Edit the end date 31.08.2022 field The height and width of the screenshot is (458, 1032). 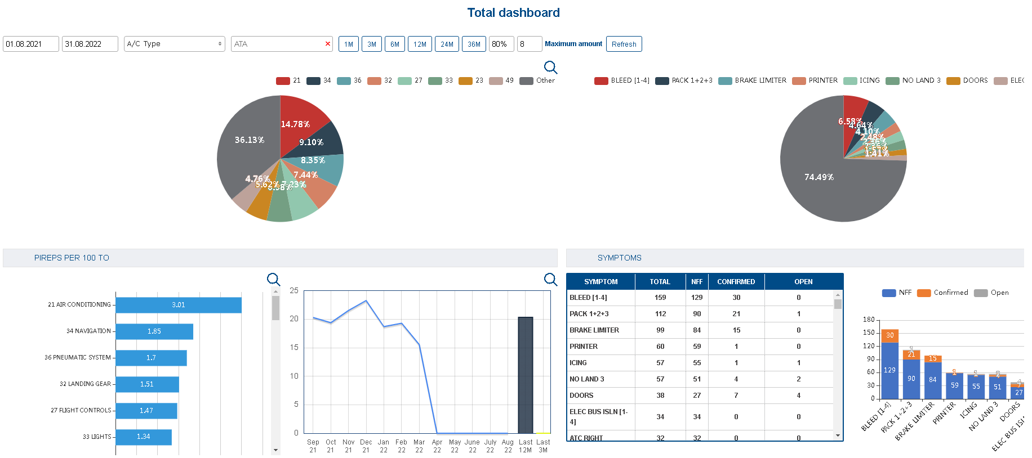point(90,44)
